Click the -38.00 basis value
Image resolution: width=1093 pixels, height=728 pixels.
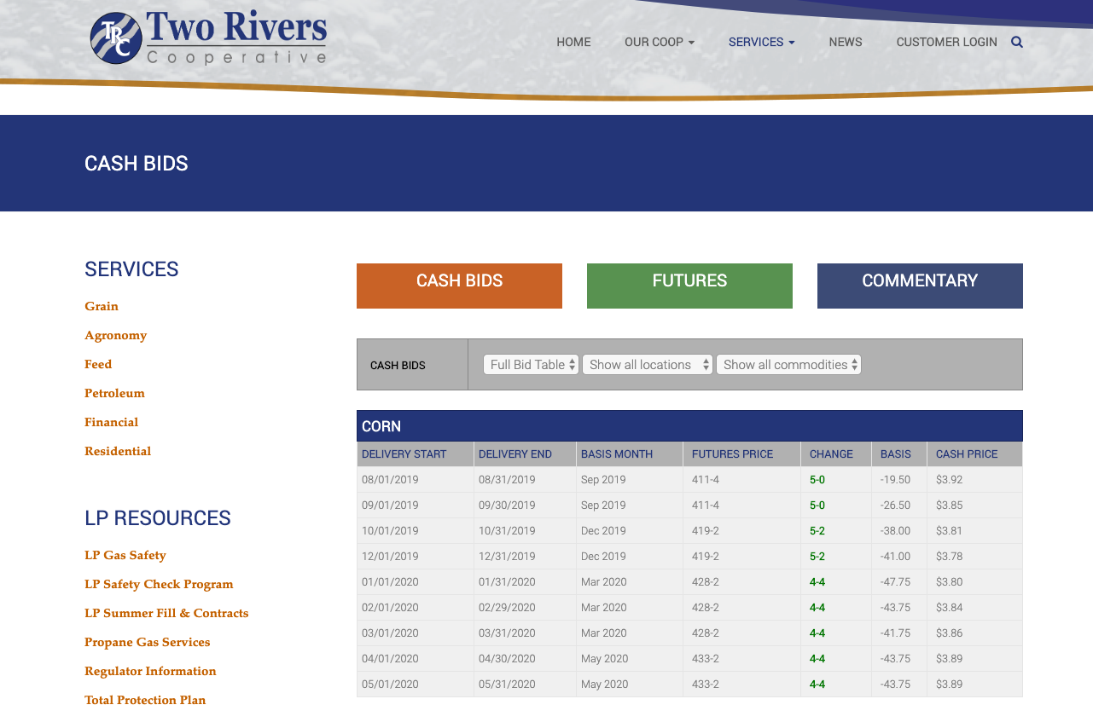pyautogui.click(x=895, y=531)
